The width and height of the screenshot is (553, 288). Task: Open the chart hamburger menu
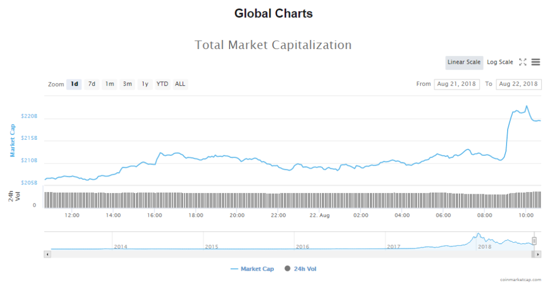pyautogui.click(x=536, y=62)
